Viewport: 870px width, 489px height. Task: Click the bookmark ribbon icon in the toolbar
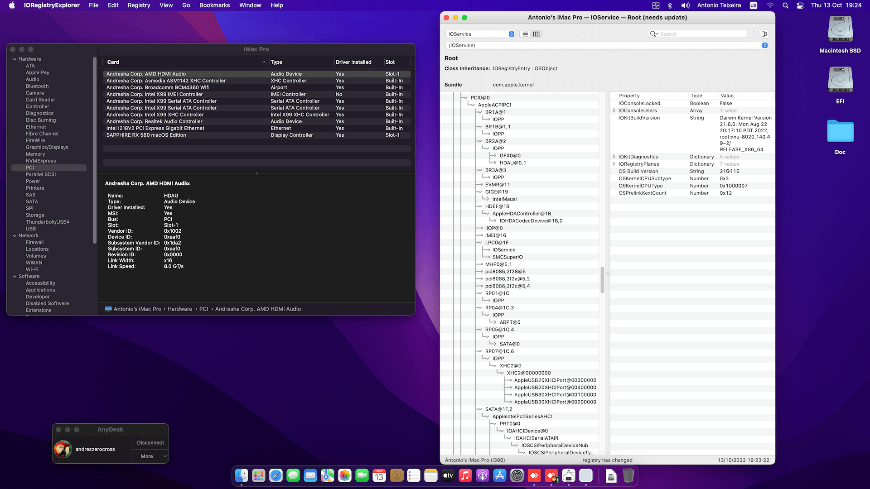click(x=764, y=34)
